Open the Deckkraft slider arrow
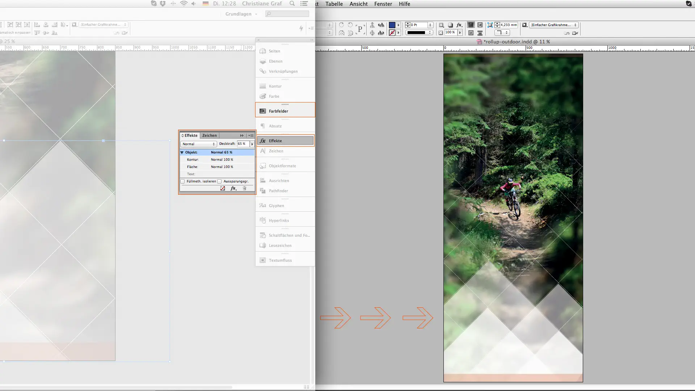Viewport: 695px width, 391px height. click(x=252, y=144)
